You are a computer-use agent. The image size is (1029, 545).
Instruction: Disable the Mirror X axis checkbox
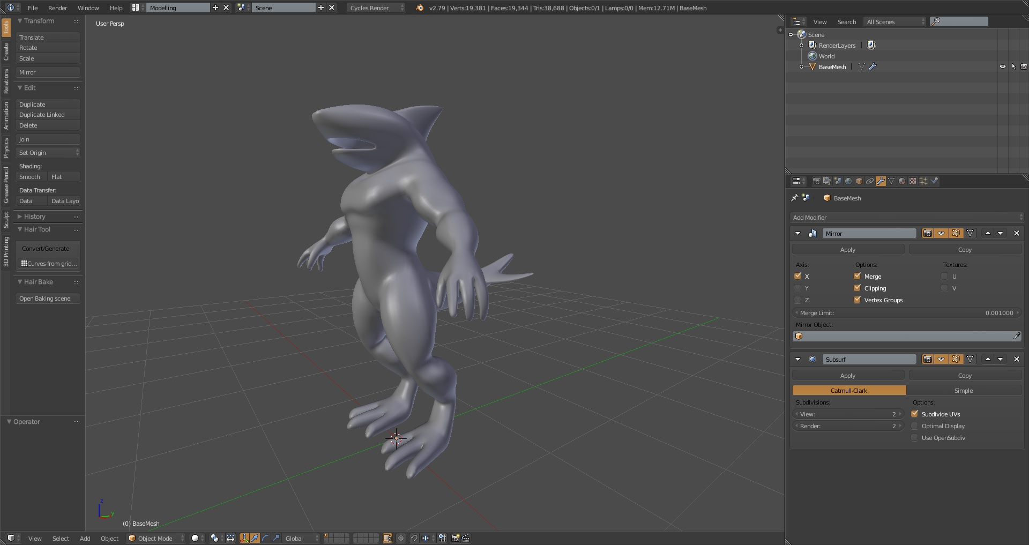pos(798,276)
